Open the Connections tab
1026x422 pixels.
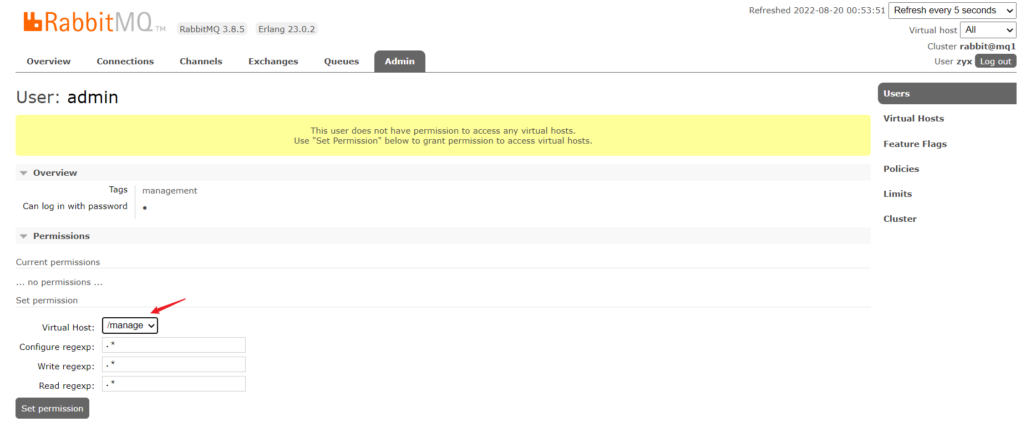tap(125, 62)
